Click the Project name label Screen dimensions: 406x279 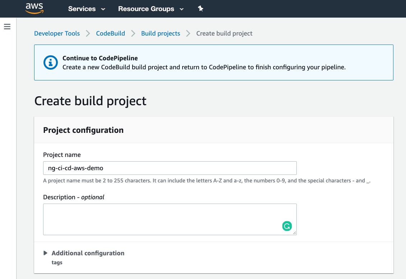coord(62,155)
